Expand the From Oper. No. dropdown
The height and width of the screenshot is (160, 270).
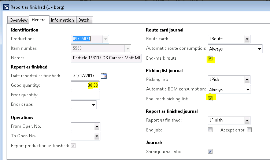pyautogui.click(x=97, y=127)
